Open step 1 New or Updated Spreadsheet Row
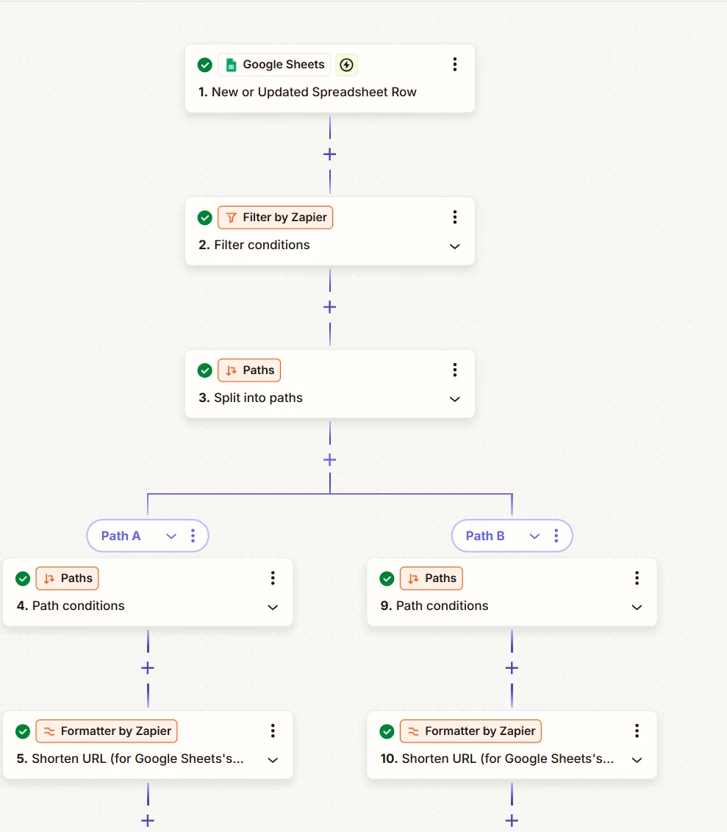Screen dimensions: 727x832 tap(308, 92)
